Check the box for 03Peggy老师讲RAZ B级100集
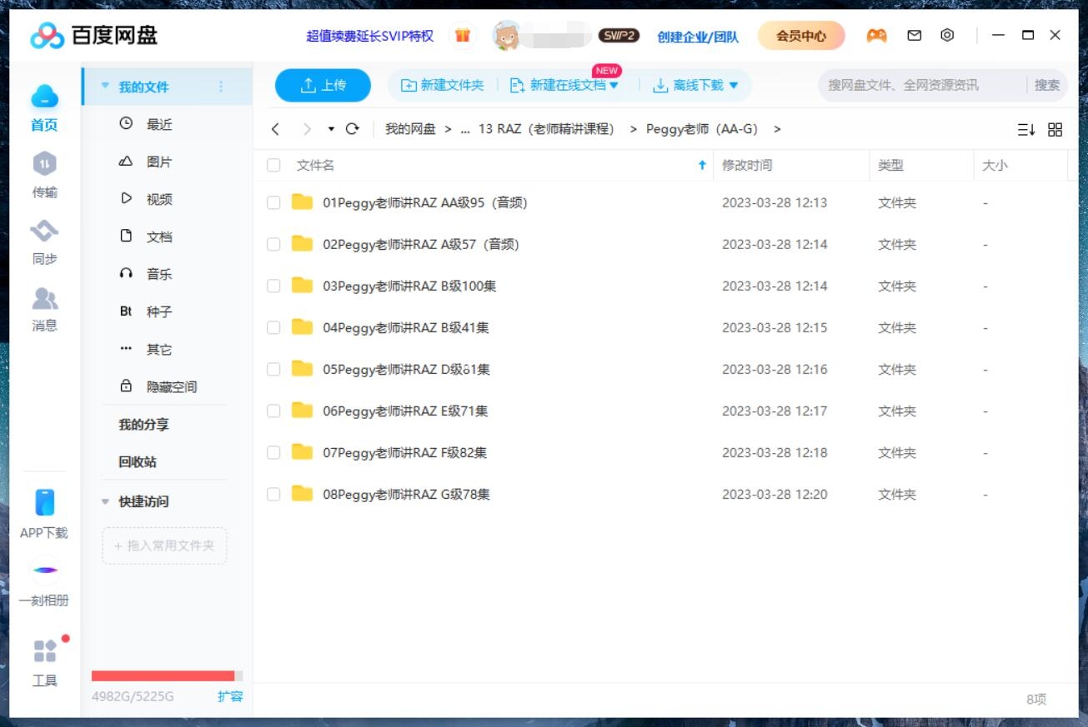Screen dimensions: 1088x727 (273, 286)
